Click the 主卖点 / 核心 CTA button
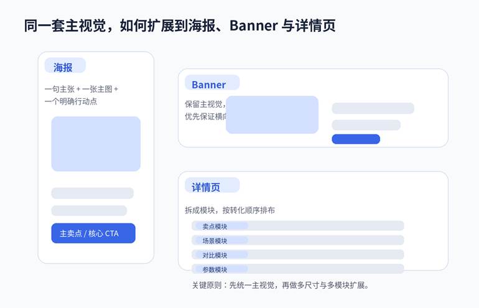The width and height of the screenshot is (479, 308). [93, 233]
